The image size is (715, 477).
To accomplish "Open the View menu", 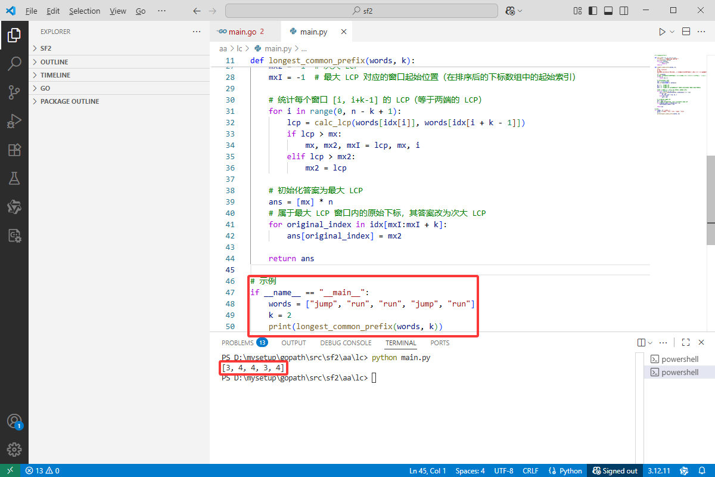I will tap(118, 11).
